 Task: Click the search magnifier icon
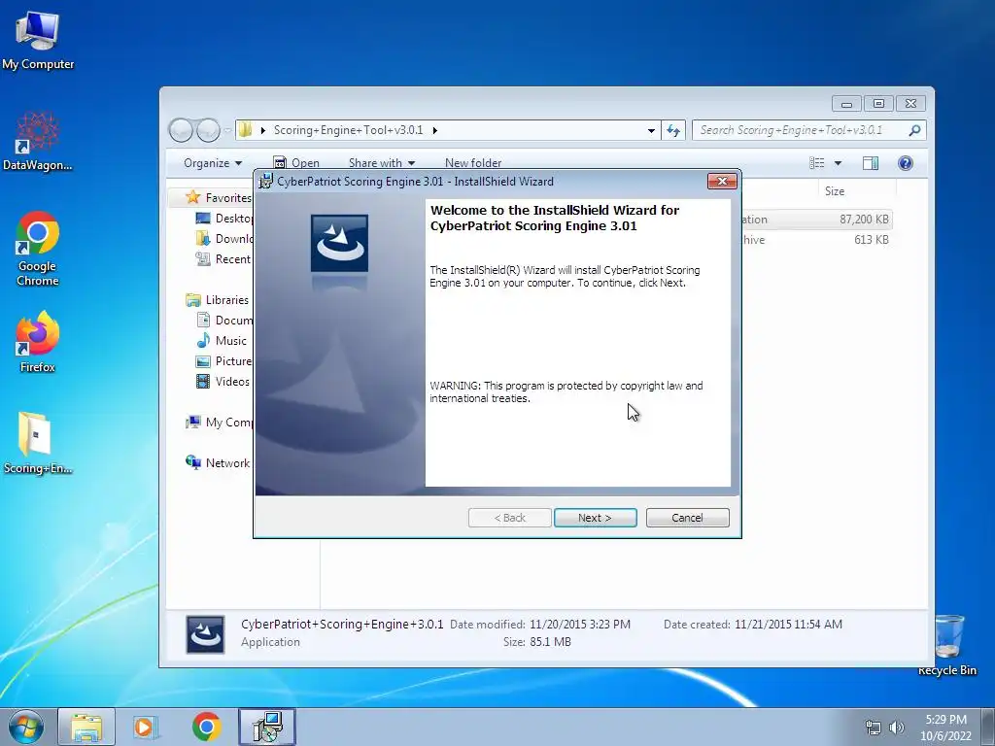[914, 130]
